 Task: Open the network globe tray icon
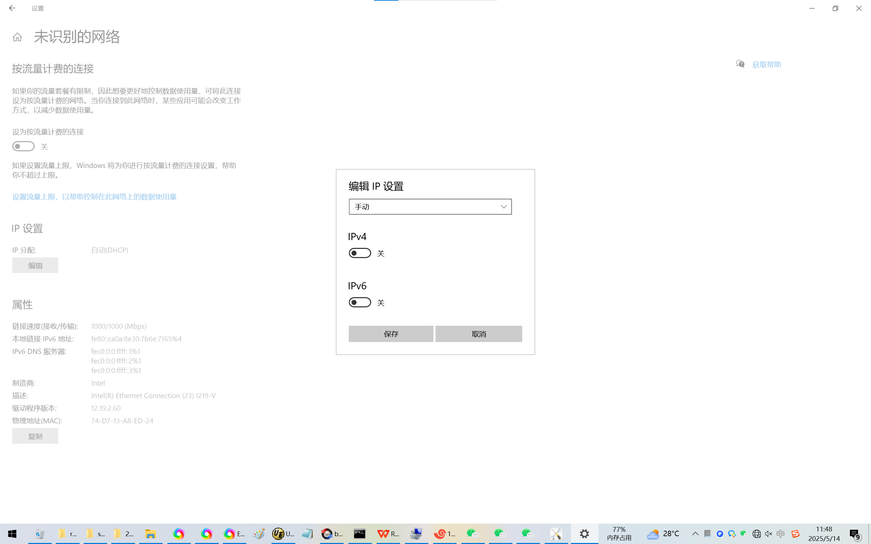[x=757, y=533]
